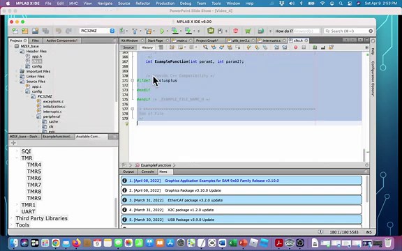Viewport: 402px width, 251px height.
Task: Open the interrupts.c editor tab
Action: click(x=271, y=40)
